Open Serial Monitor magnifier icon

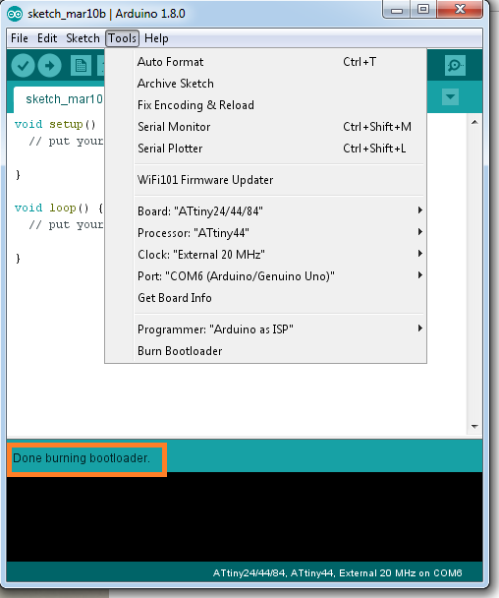tap(455, 66)
